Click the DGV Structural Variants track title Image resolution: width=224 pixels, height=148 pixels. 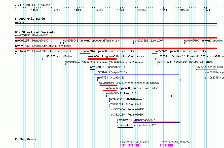[x=35, y=32]
